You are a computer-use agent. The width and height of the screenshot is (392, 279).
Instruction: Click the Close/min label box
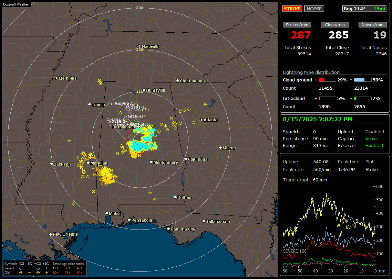pyautogui.click(x=335, y=25)
